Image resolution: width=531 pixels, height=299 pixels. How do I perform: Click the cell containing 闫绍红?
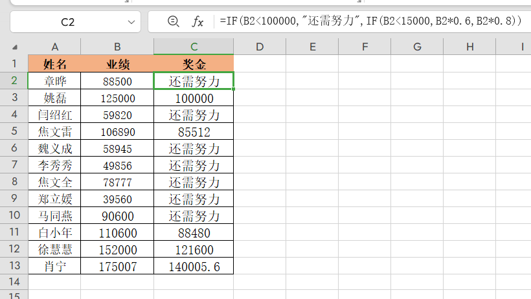[x=54, y=115]
